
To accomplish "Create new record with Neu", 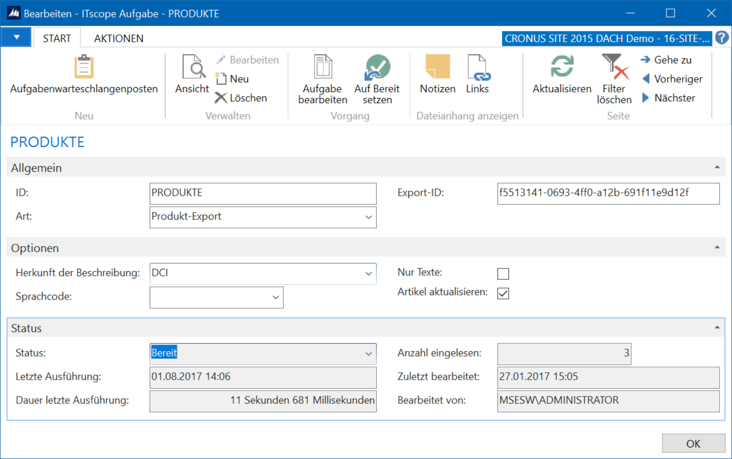I will (232, 79).
